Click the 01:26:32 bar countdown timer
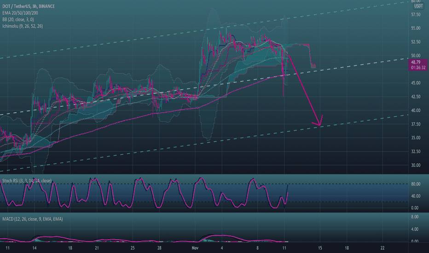This screenshot has height=253, width=429. coord(418,68)
